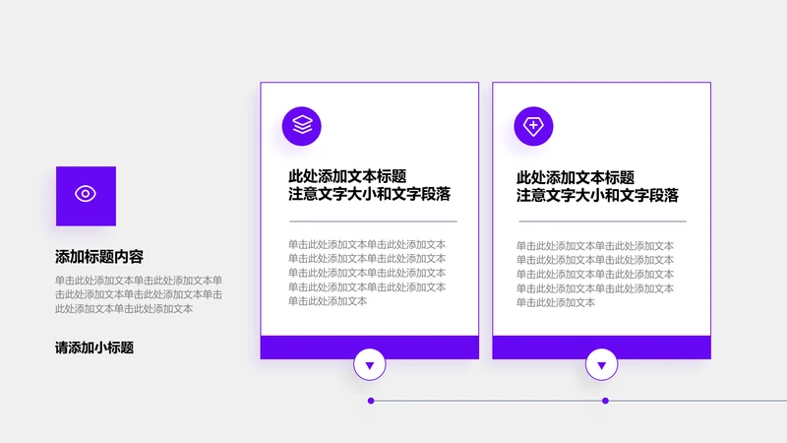
Task: Click the subtitle '请添加小标题'
Action: pos(94,348)
